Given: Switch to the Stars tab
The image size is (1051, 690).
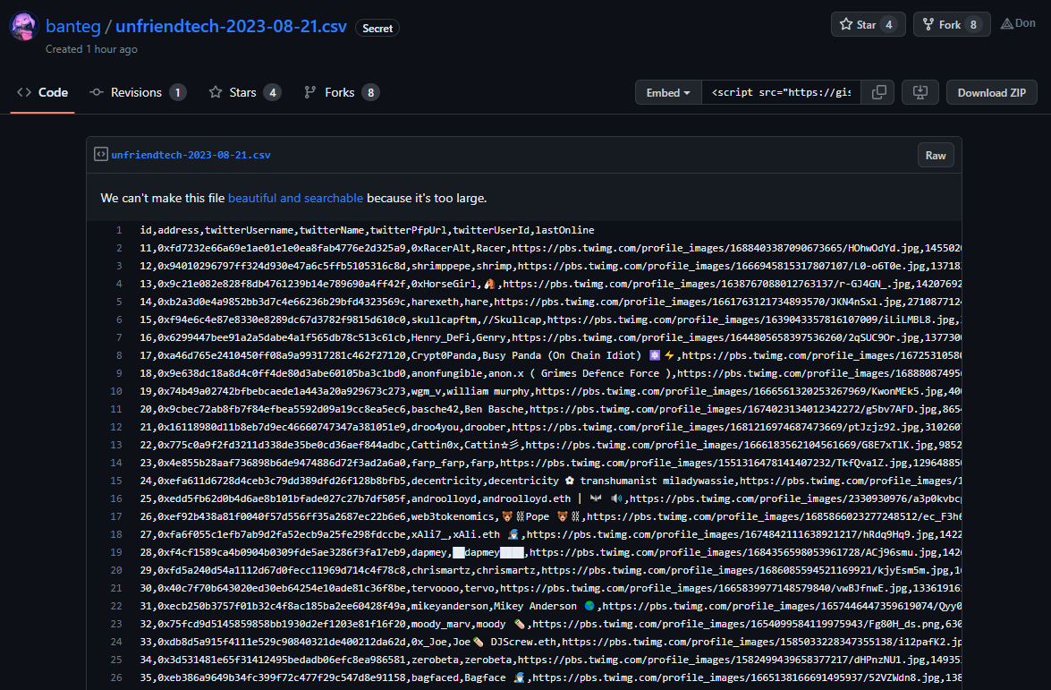Looking at the screenshot, I should [245, 92].
